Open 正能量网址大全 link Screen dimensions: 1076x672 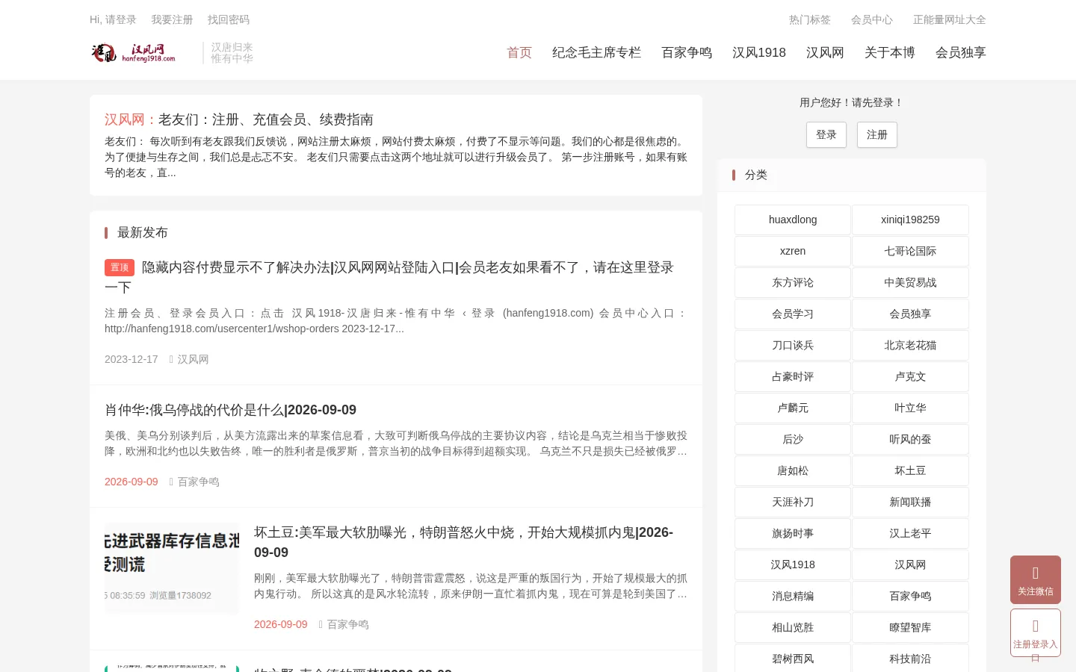click(x=950, y=19)
